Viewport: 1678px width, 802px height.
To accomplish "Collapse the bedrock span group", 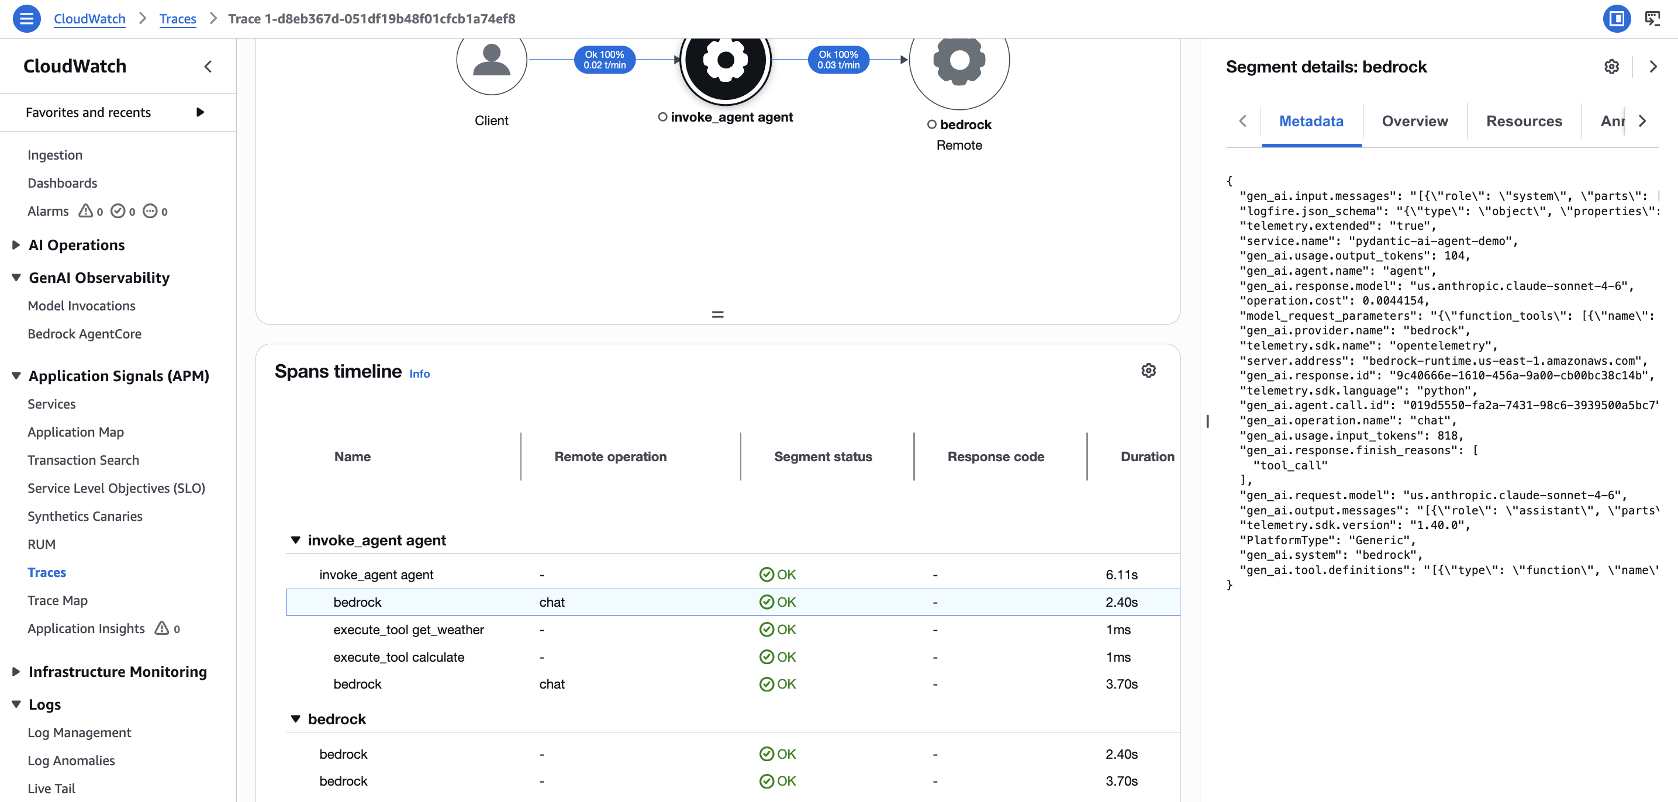I will (296, 718).
